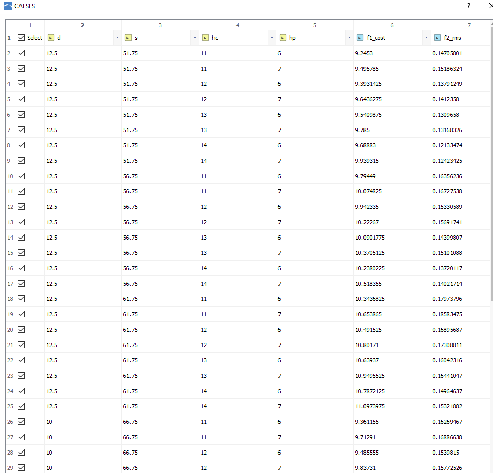The height and width of the screenshot is (473, 493).
Task: Click f1_cost value 10.518355
Action: click(x=369, y=284)
